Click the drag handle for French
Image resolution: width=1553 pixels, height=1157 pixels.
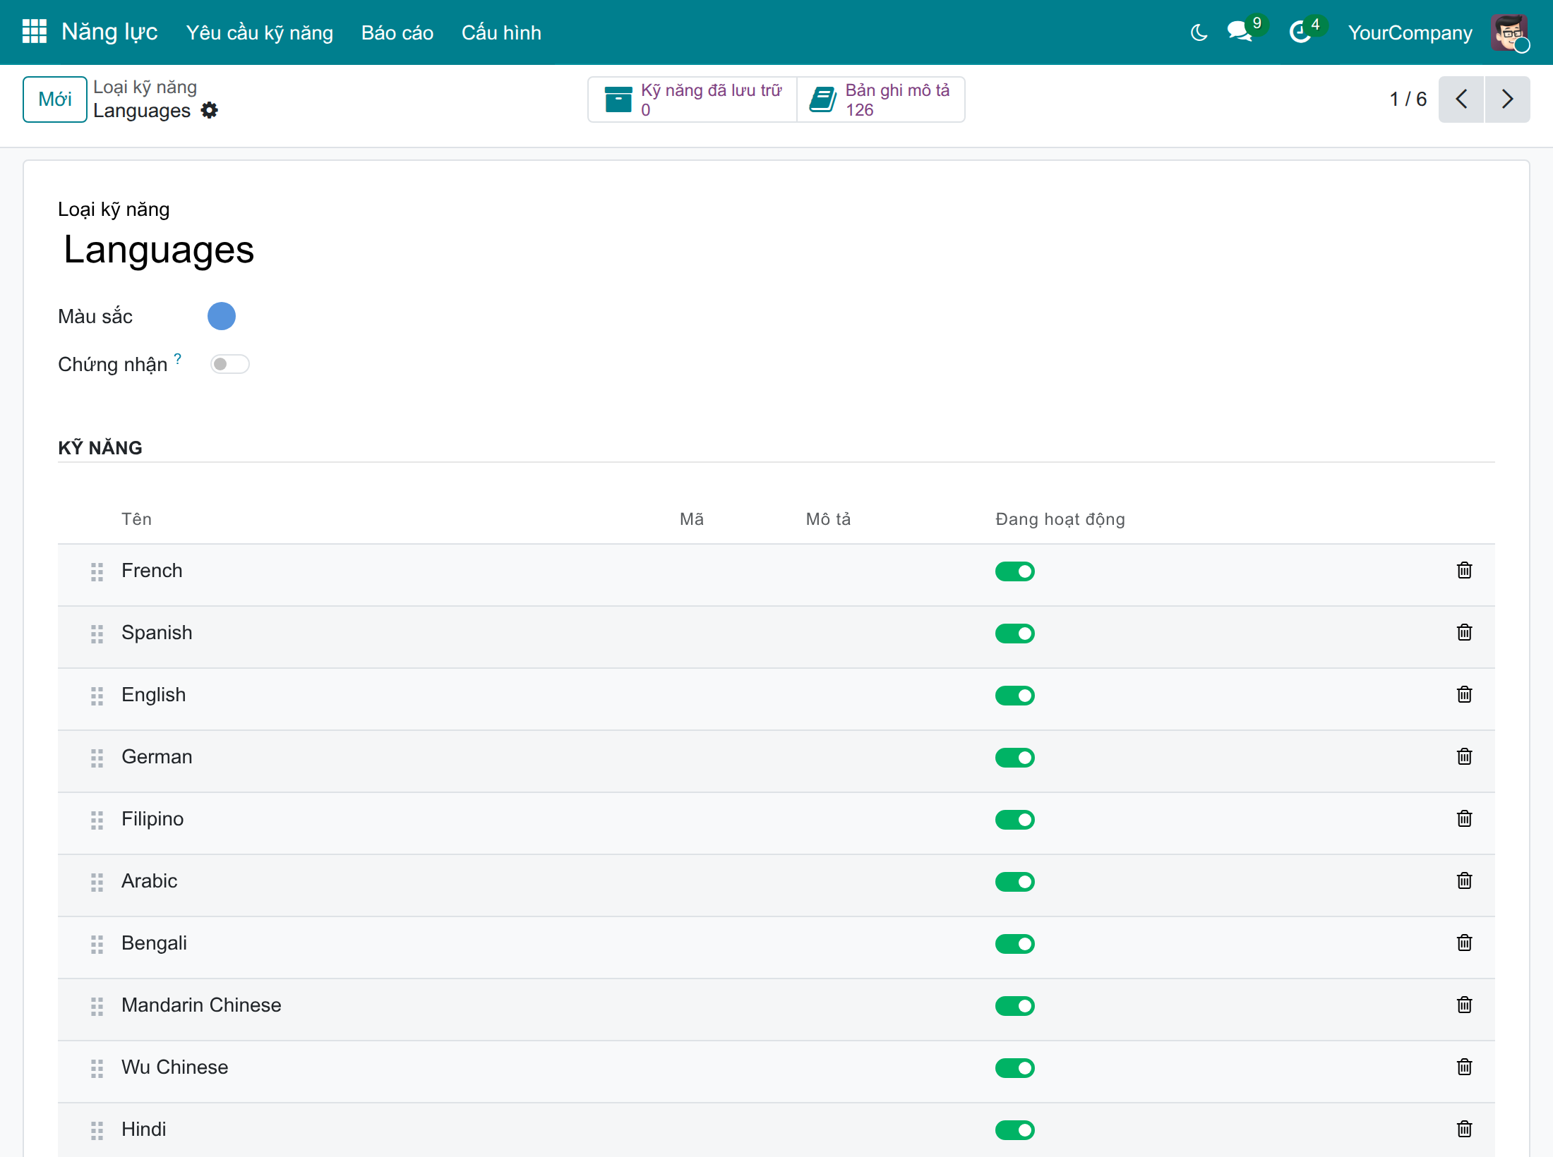pyautogui.click(x=97, y=571)
